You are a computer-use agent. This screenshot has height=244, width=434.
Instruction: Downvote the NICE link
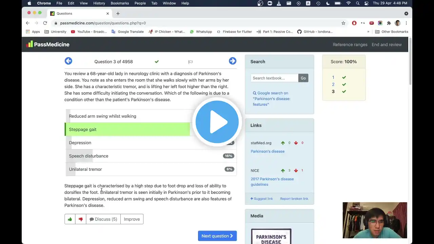pyautogui.click(x=296, y=170)
